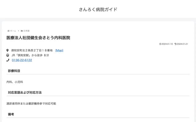Click the update history icon by 2024.01.21

click(175, 44)
